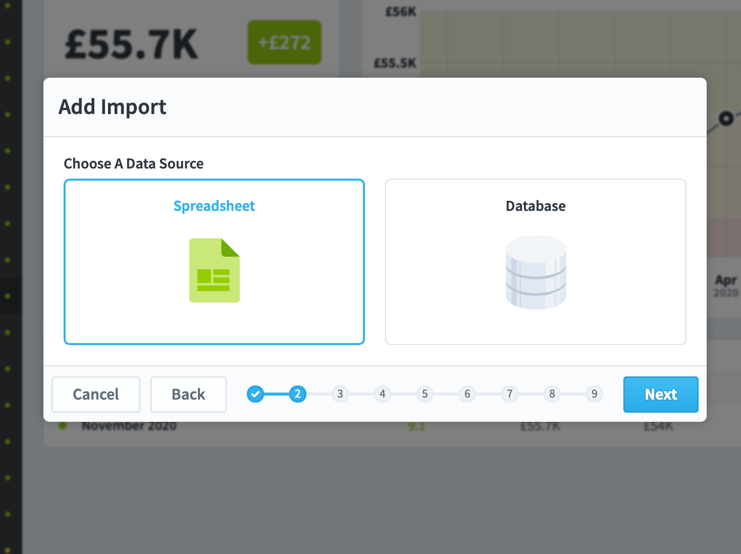Viewport: 741px width, 554px height.
Task: Jump to step 9 on the progress stepper
Action: click(594, 394)
